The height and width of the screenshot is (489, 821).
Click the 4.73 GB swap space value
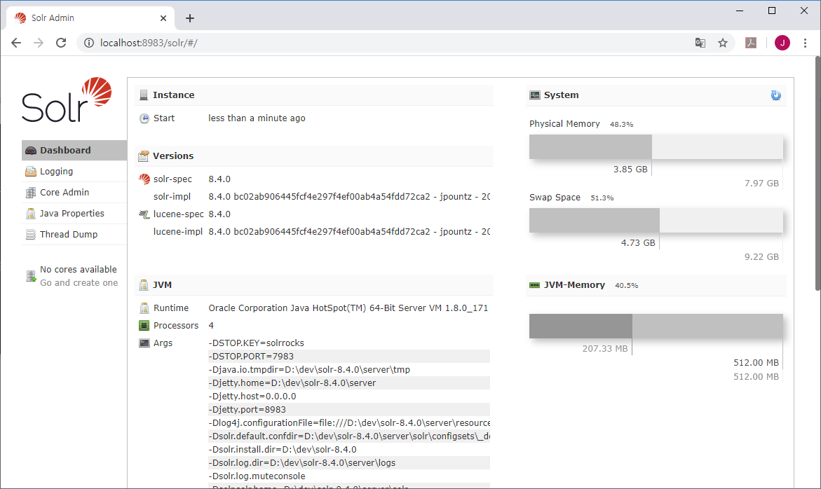tap(638, 242)
